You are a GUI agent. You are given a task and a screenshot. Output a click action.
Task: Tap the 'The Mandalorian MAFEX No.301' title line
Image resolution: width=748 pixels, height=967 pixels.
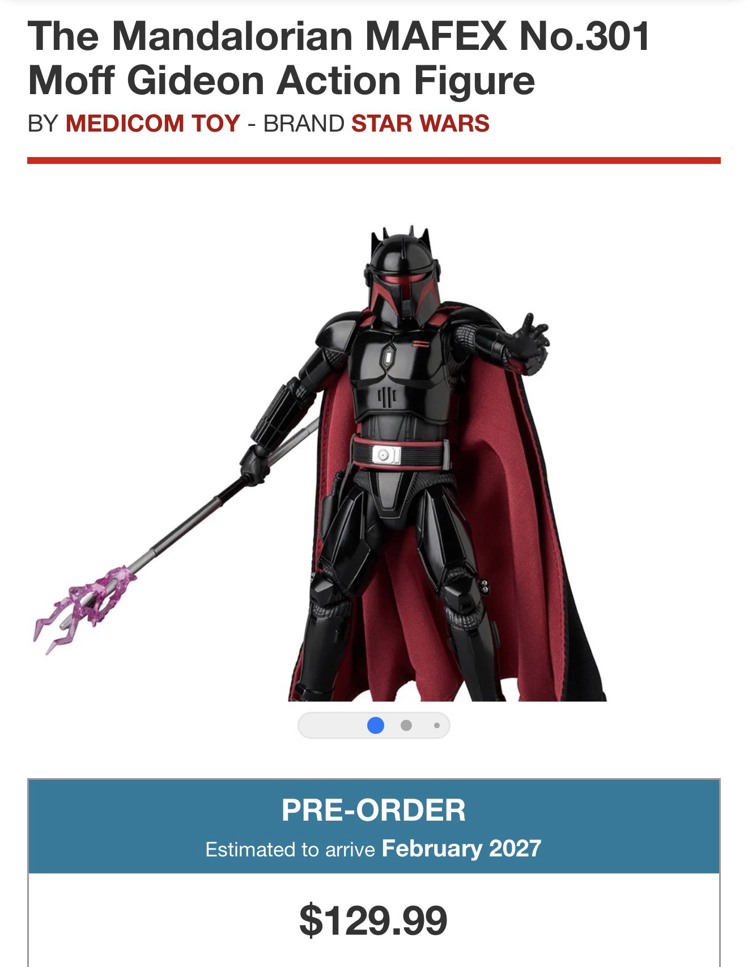point(339,36)
